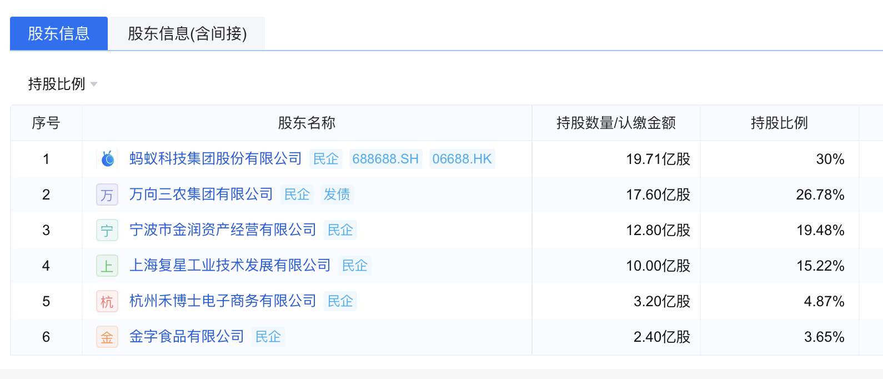Click the 民企 tag beside 宁波市金润
This screenshot has width=883, height=379.
tap(340, 230)
